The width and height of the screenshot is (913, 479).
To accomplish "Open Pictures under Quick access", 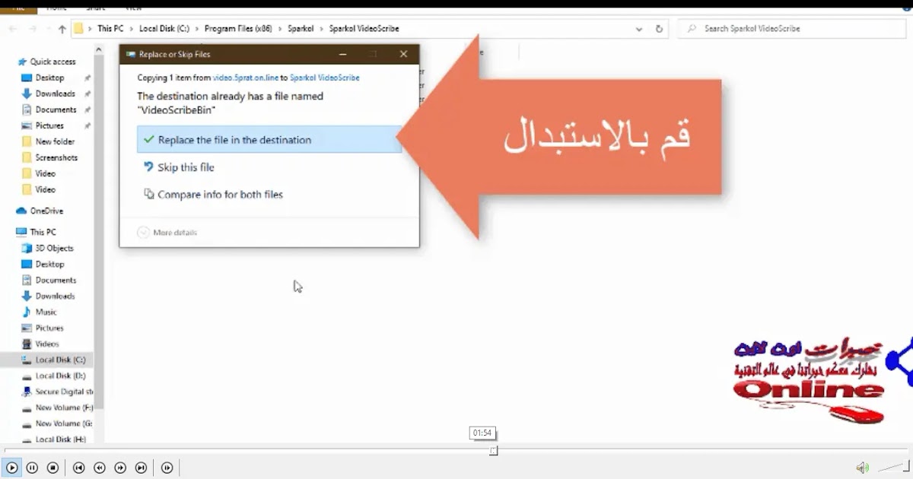I will pyautogui.click(x=49, y=125).
